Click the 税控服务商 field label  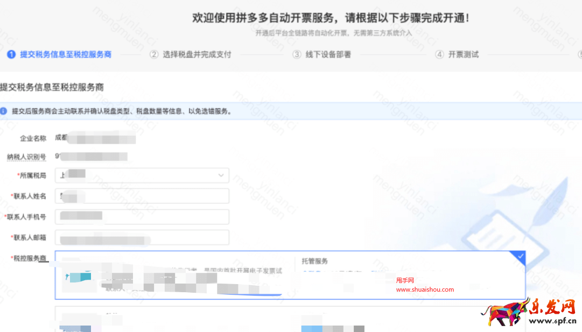(30, 258)
